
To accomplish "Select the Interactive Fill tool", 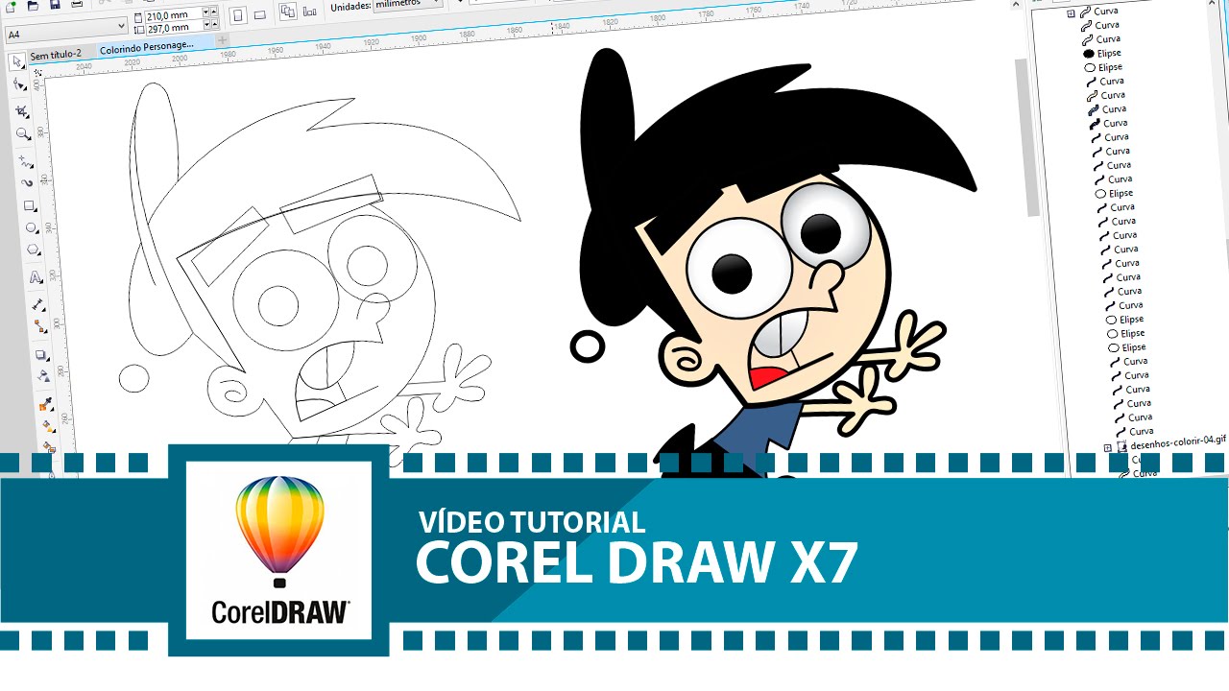I will [47, 426].
